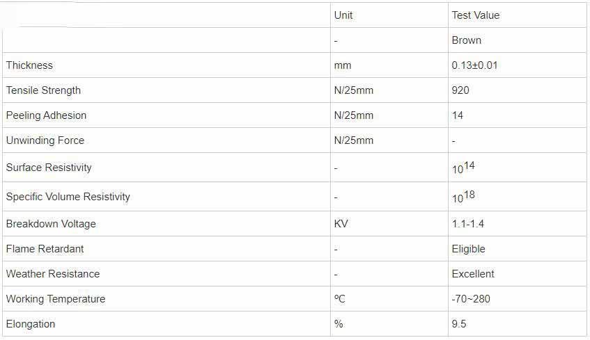Click the 9.5 elongation value
The width and height of the screenshot is (590, 340).
click(x=459, y=324)
